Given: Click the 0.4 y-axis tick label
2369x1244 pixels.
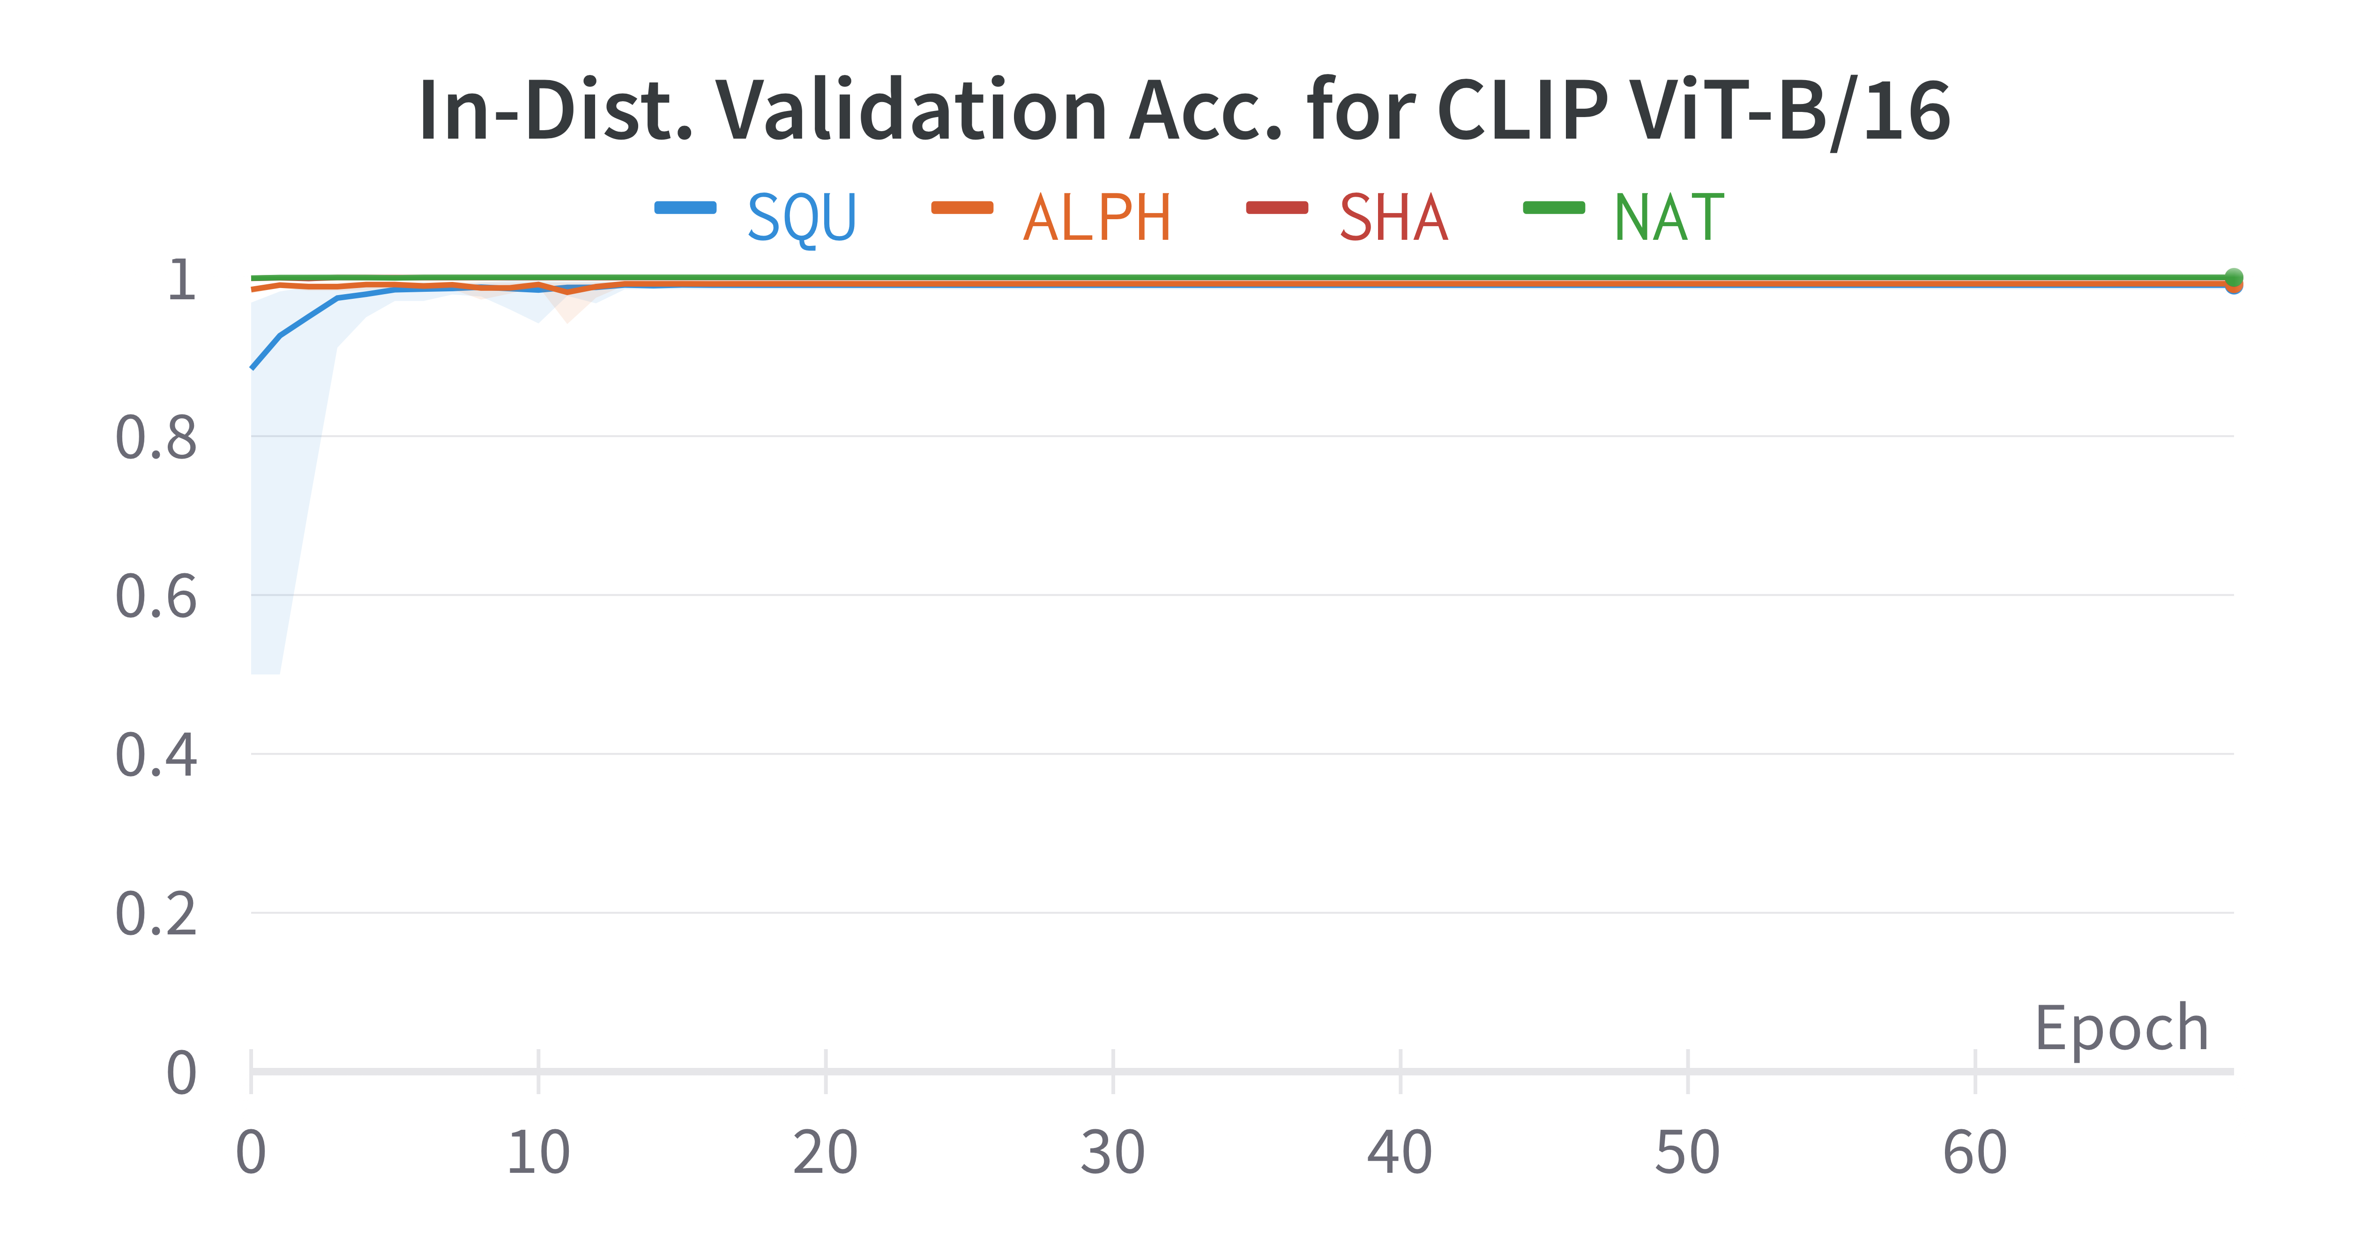Looking at the screenshot, I should pyautogui.click(x=156, y=756).
